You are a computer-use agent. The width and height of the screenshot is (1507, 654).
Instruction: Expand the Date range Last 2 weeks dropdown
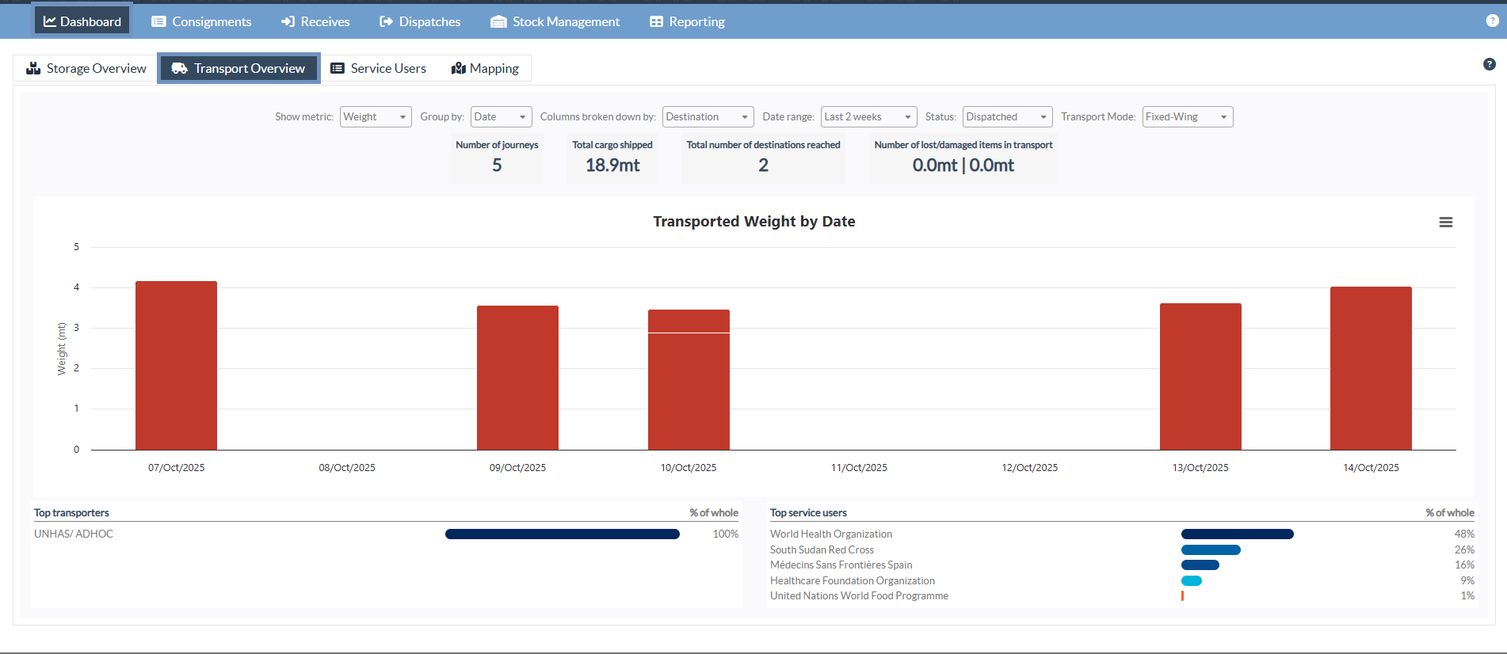click(x=868, y=116)
